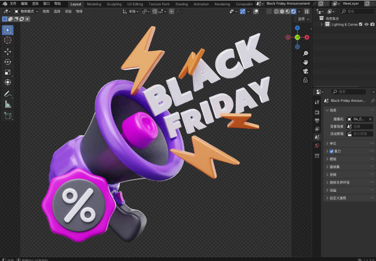Toggle the snapping magnet button

coord(155,11)
